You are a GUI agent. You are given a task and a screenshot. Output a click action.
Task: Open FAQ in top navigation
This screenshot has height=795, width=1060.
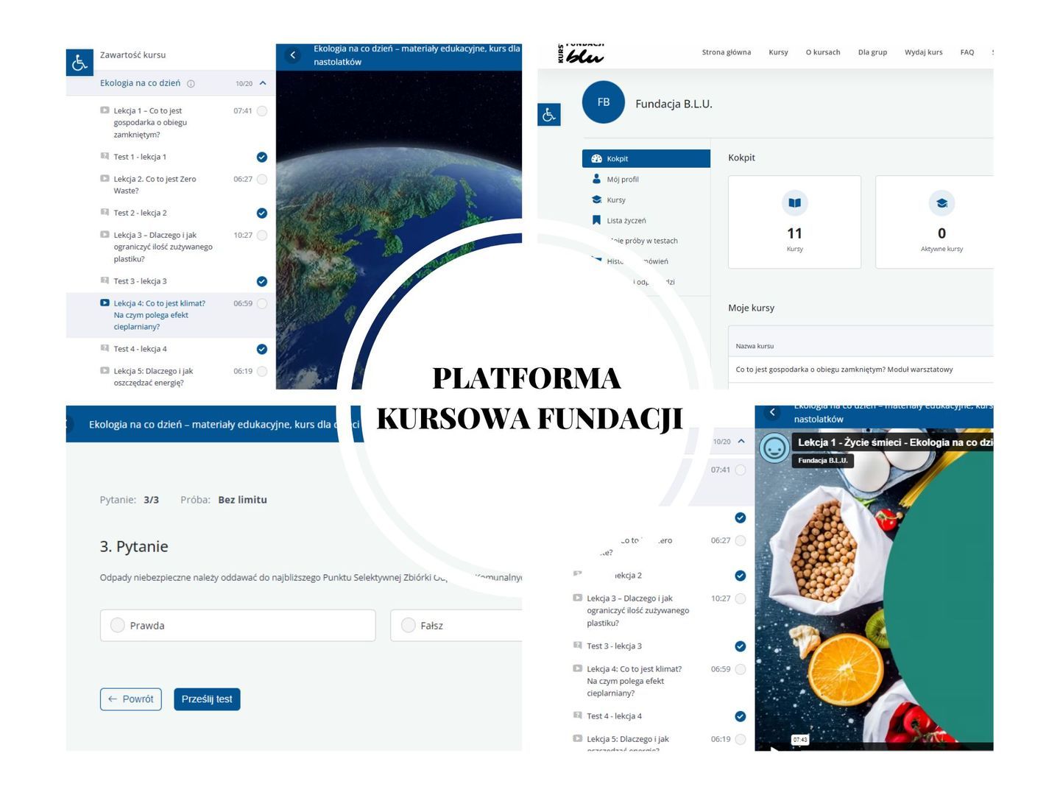tap(967, 52)
